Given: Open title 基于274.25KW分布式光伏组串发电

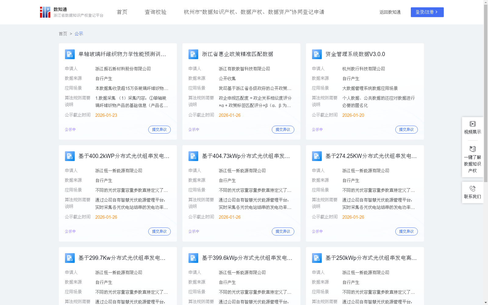Looking at the screenshot, I should click(x=371, y=156).
